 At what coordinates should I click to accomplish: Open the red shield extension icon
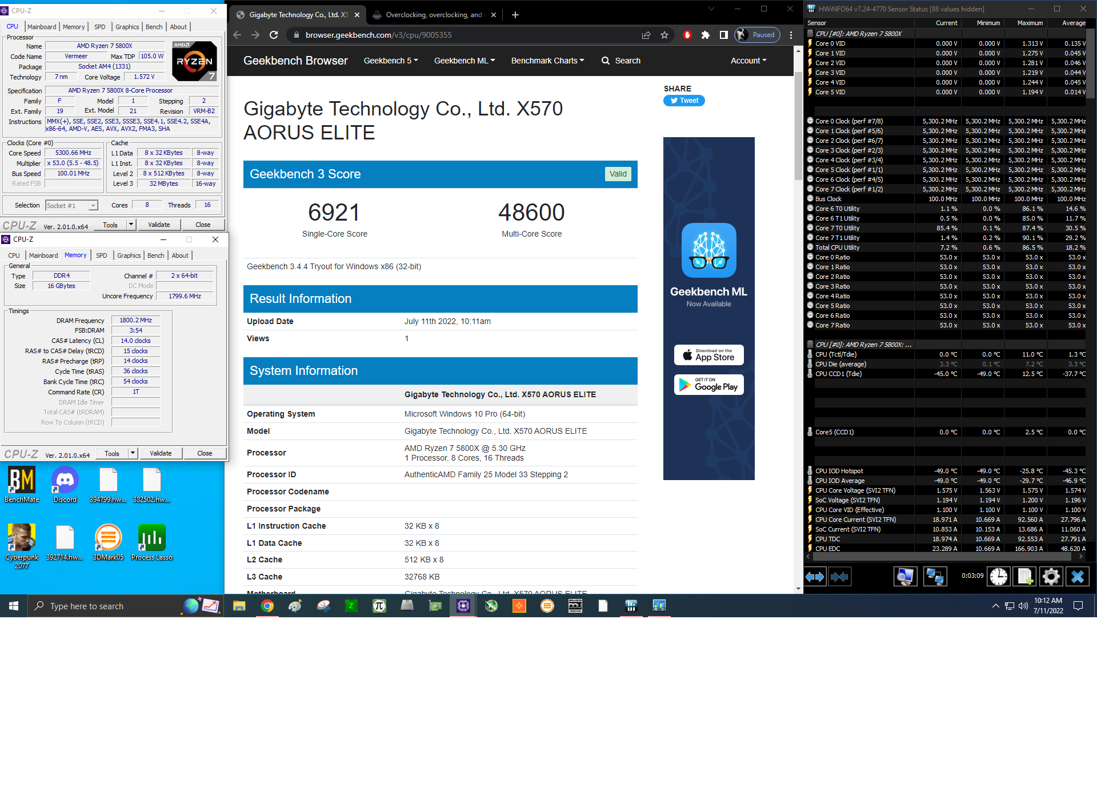click(x=687, y=35)
